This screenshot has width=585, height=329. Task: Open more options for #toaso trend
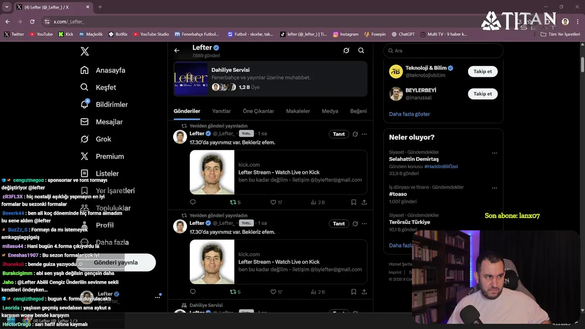(494, 188)
